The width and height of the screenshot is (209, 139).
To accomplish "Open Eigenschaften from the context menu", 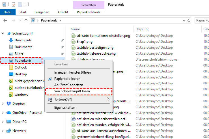I will point(64,108).
